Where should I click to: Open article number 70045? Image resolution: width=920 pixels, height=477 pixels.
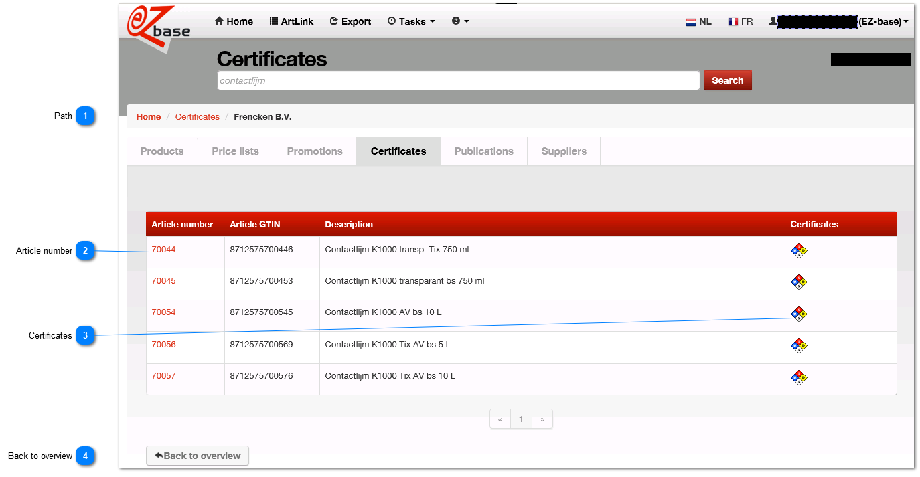point(163,280)
